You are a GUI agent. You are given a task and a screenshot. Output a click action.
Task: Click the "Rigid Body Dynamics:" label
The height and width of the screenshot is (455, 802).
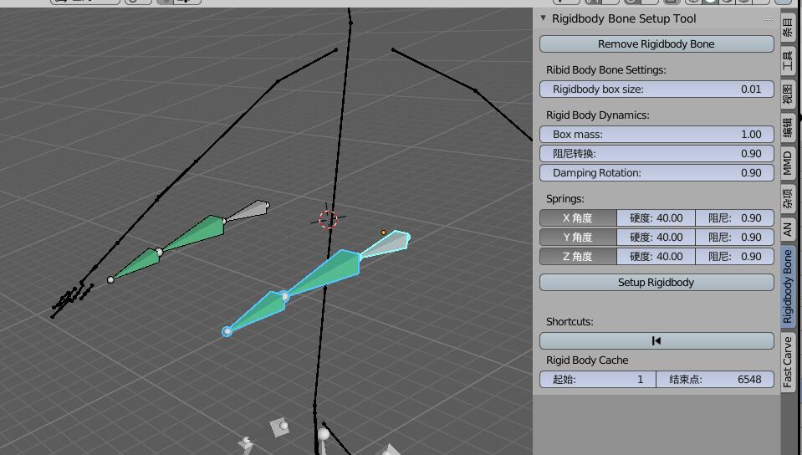(x=597, y=115)
